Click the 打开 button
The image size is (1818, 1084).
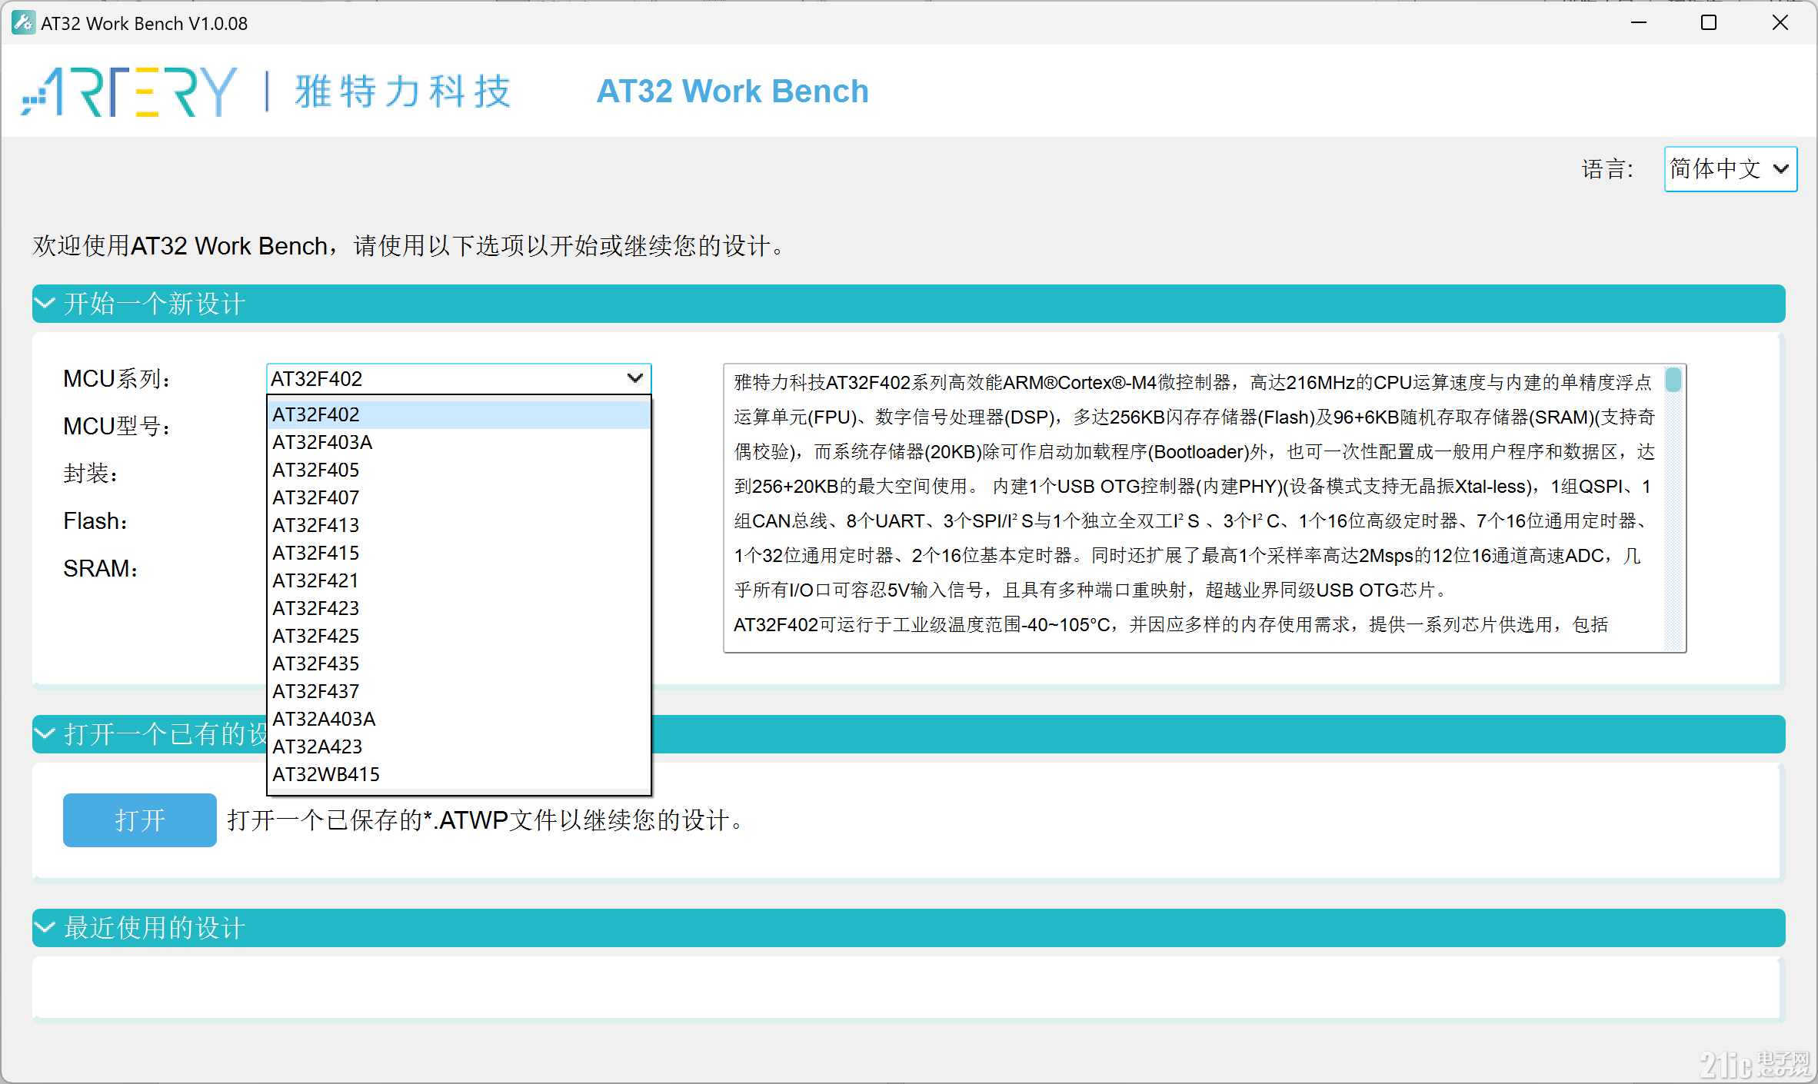(x=139, y=820)
